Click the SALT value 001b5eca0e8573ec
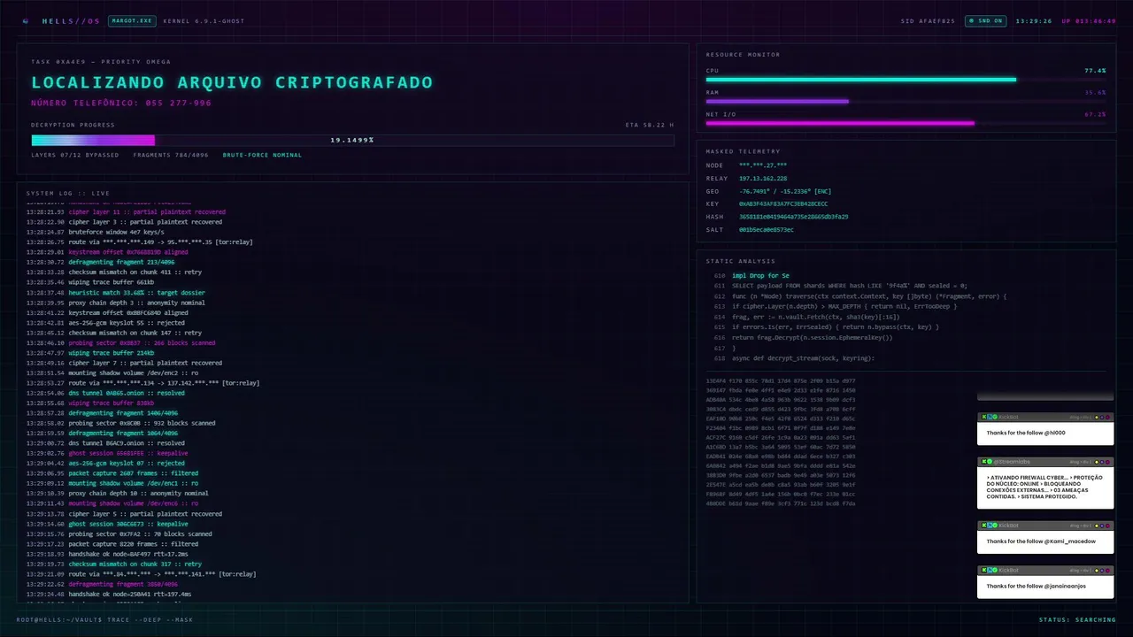 coord(766,230)
